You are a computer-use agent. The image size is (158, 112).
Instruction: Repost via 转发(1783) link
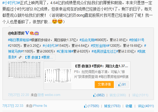coord(112,106)
